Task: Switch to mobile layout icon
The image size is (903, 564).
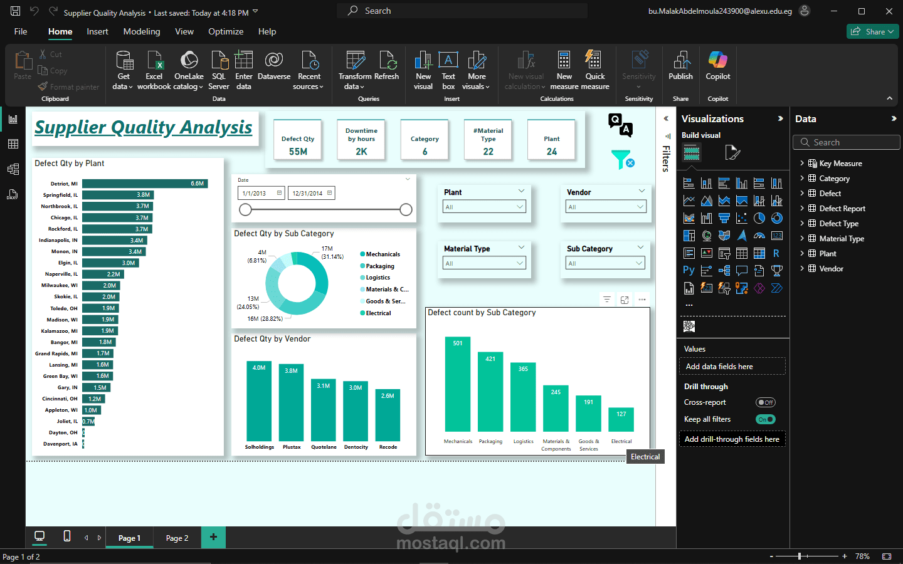Action: [x=67, y=536]
